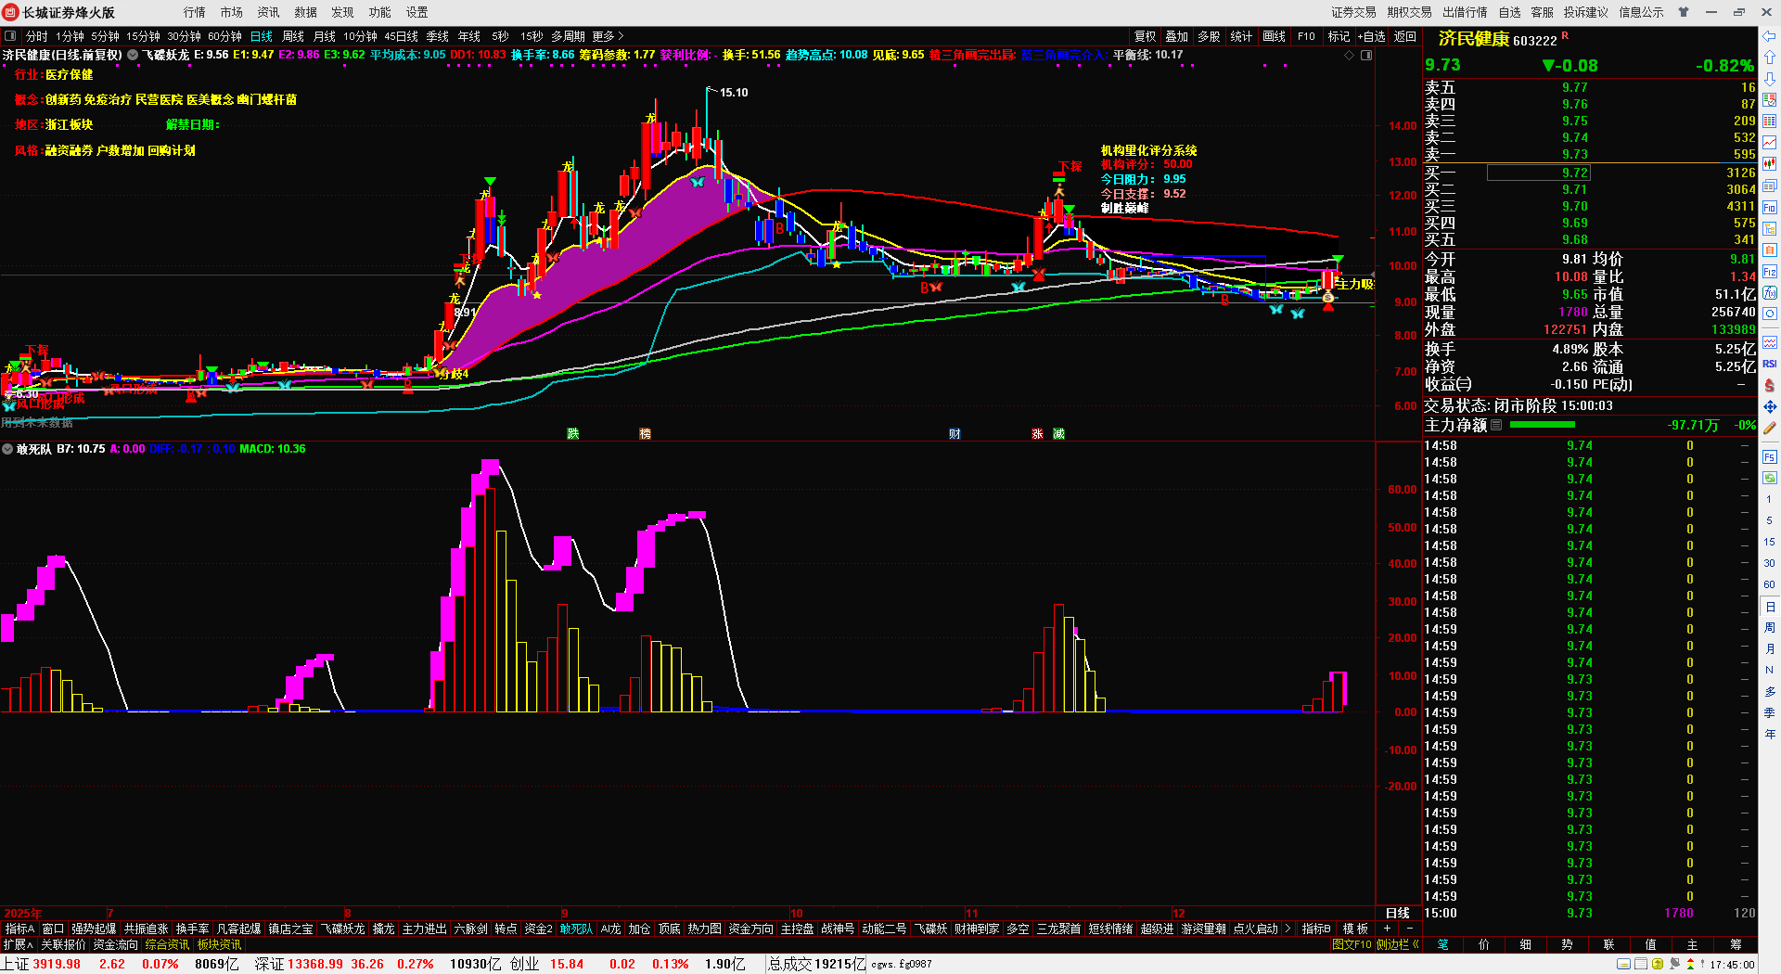The image size is (1781, 974).
Task: Click the RSI indicator sidebar icon
Action: 1770,364
